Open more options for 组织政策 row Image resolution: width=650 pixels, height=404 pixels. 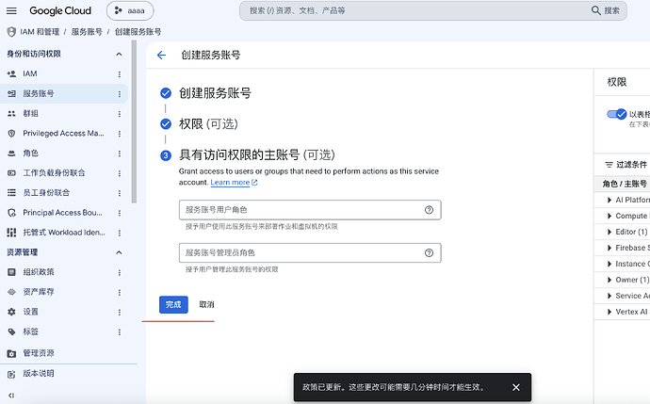120,273
